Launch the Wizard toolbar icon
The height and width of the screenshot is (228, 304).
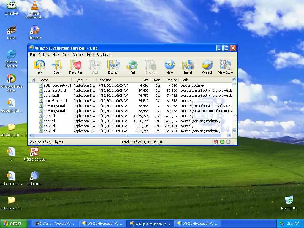coord(207,67)
